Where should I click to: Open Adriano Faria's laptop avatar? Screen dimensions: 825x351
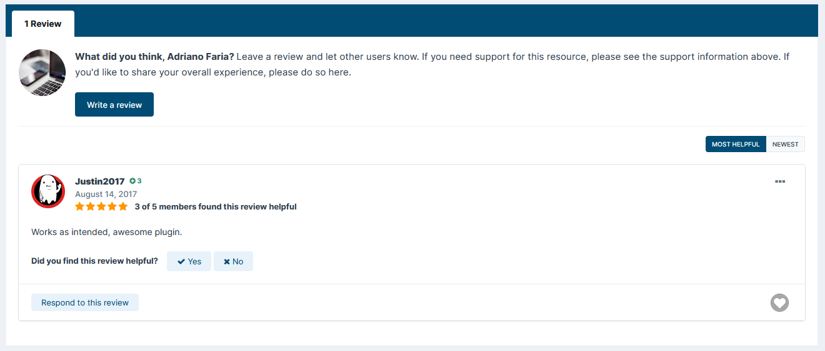click(x=42, y=72)
